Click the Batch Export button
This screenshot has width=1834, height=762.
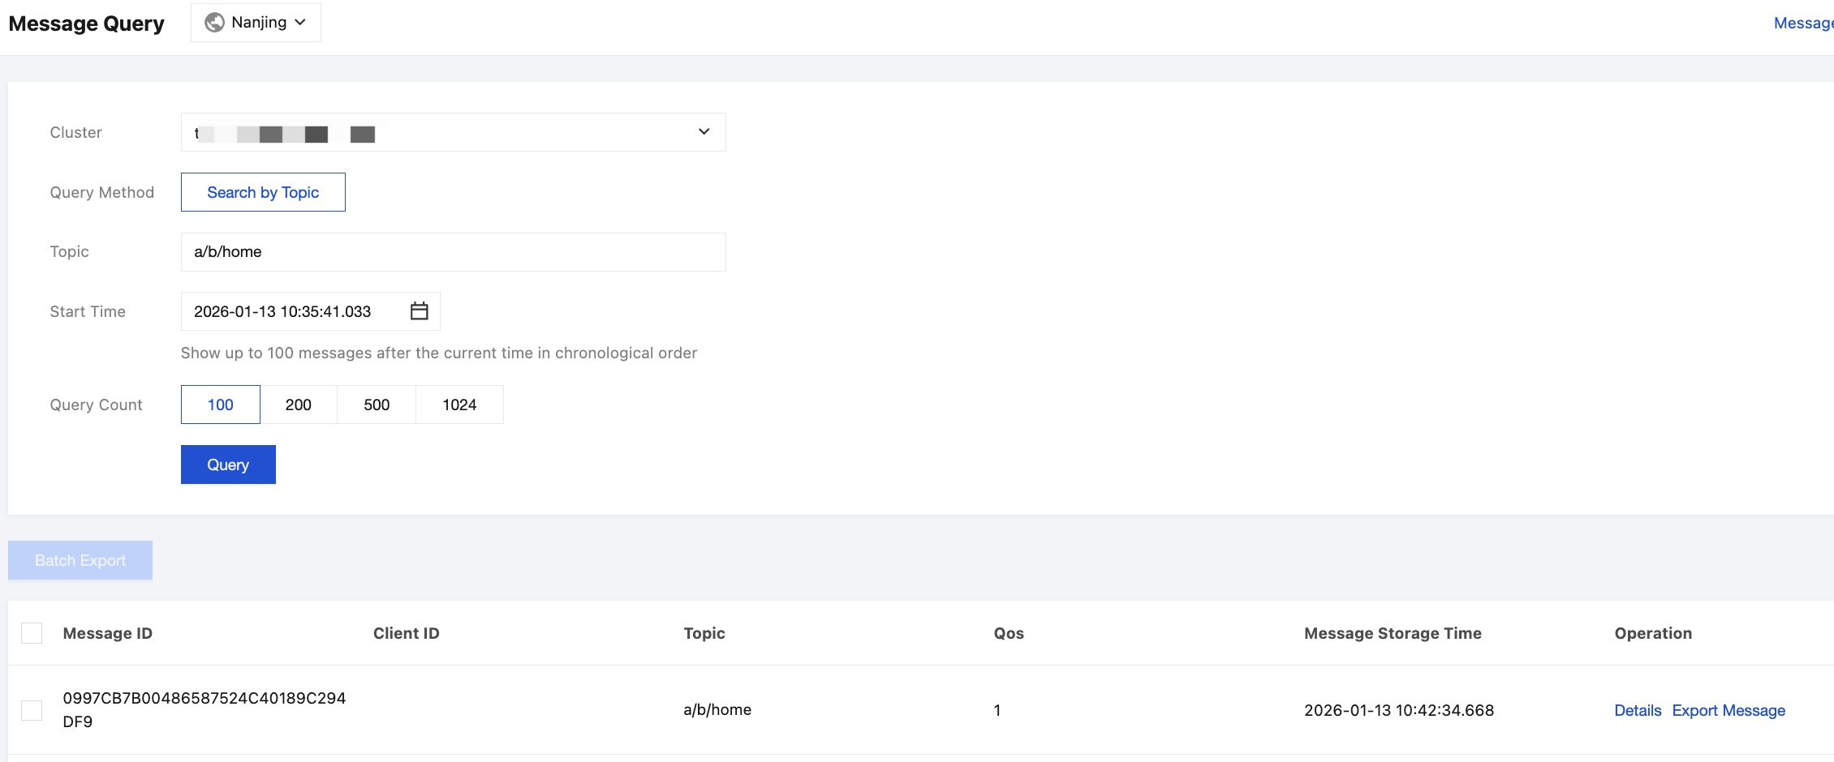[80, 560]
